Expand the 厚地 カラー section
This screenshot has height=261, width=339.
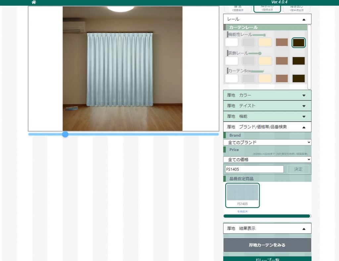click(267, 95)
